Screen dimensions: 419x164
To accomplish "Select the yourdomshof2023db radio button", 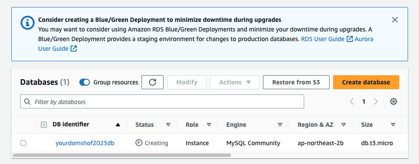I will tap(23, 143).
